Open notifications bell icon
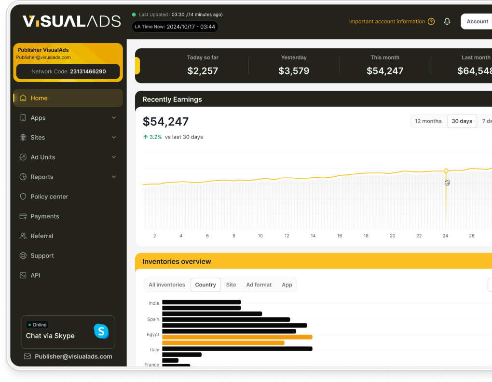This screenshot has height=382, width=492. click(x=447, y=21)
